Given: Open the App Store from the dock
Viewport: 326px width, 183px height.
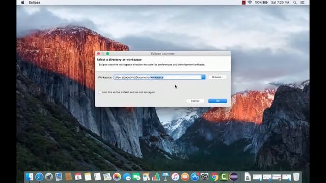Looking at the screenshot, I should (x=195, y=177).
